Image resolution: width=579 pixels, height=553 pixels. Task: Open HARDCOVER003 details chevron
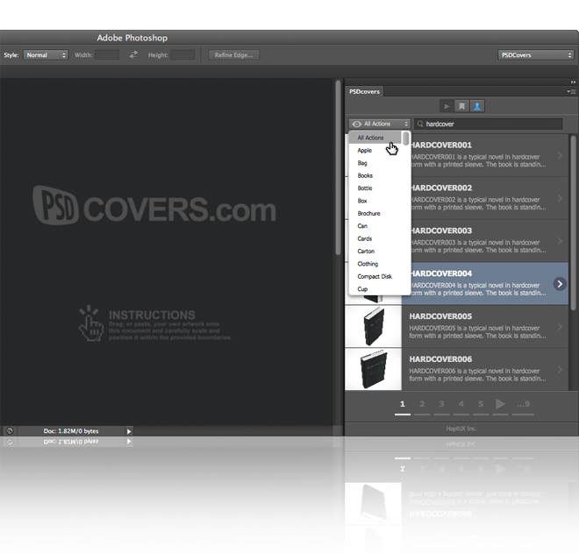(x=560, y=241)
